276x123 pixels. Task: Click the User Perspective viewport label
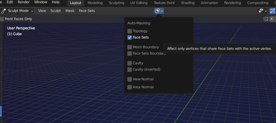point(21,28)
